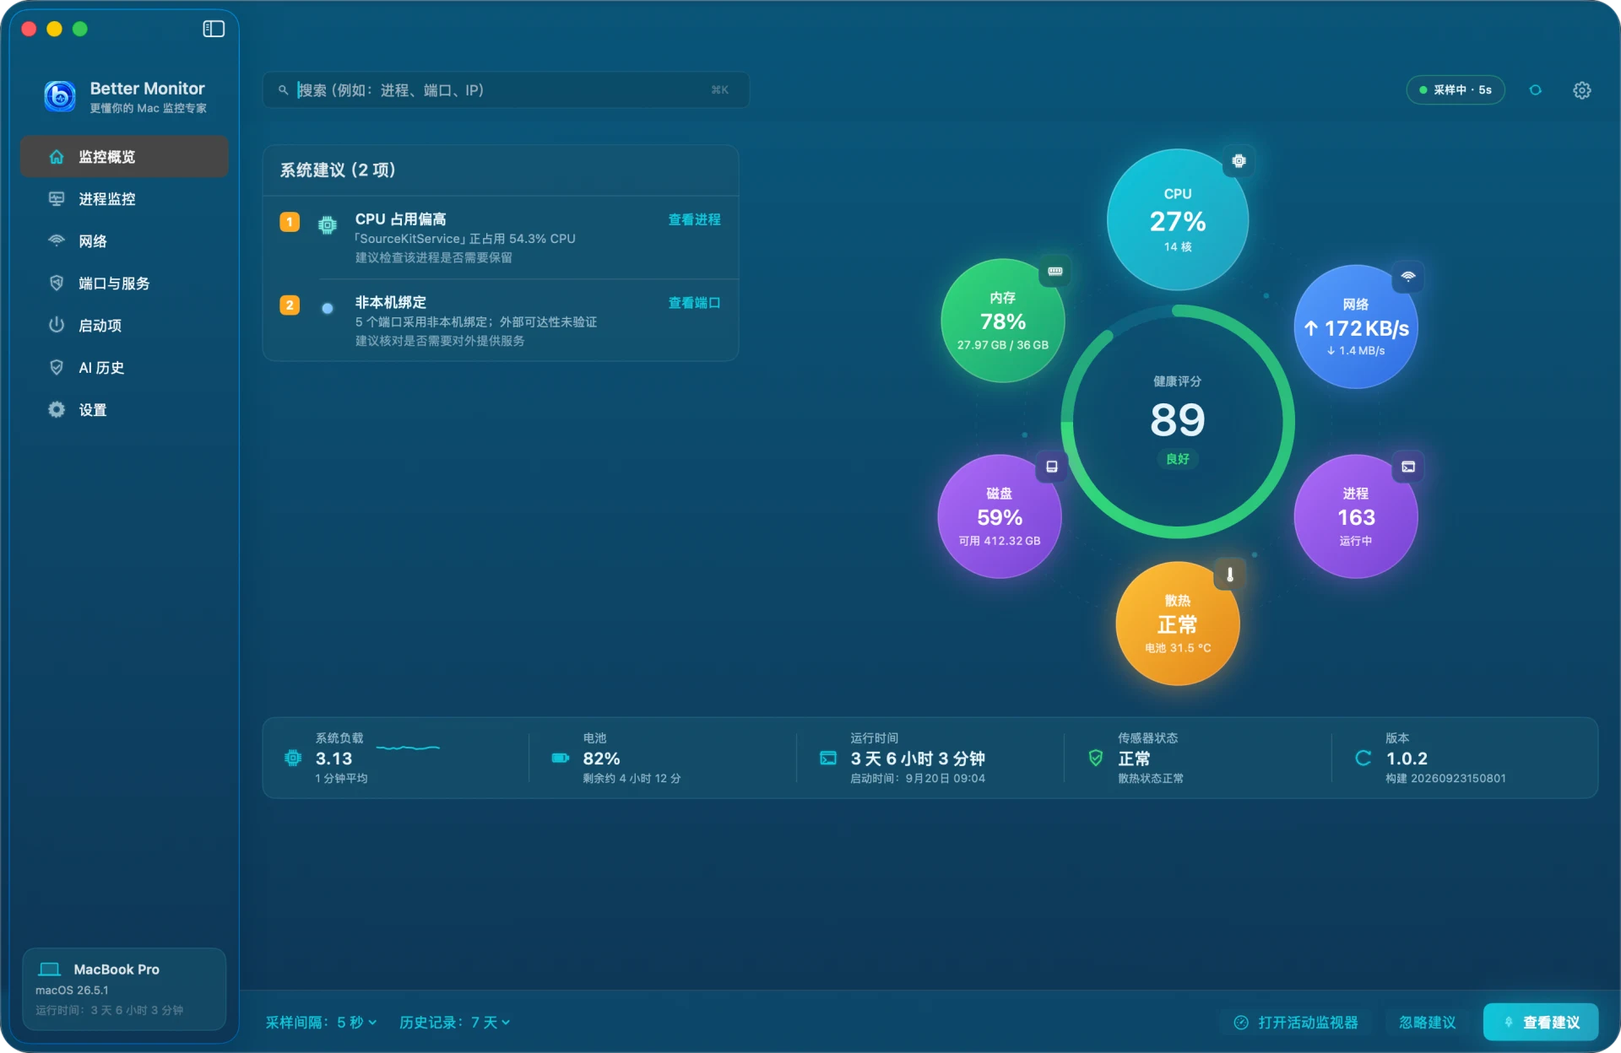Open AI 历史 sidebar item
The width and height of the screenshot is (1621, 1053).
click(x=124, y=368)
